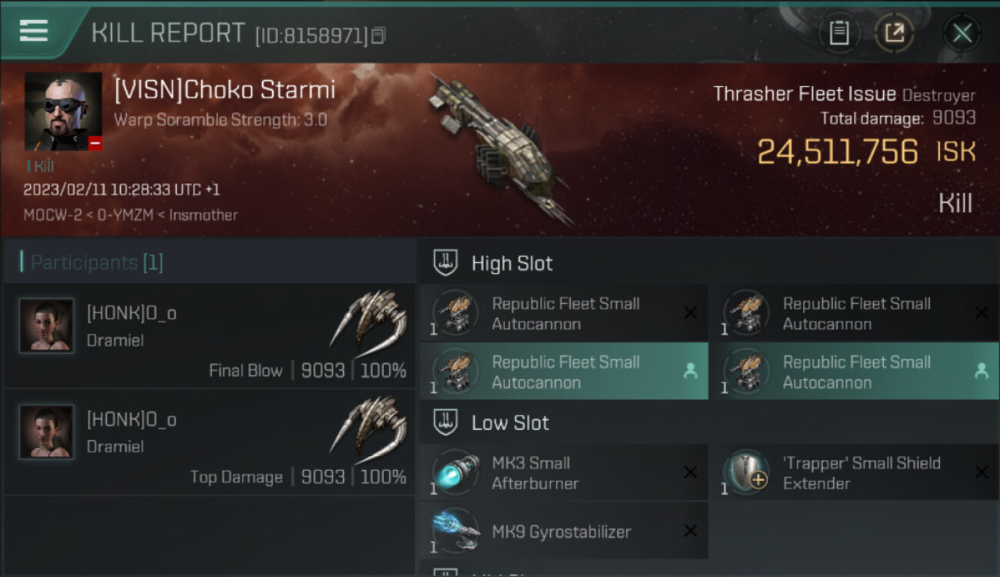Share the kill report via export icon

[894, 33]
